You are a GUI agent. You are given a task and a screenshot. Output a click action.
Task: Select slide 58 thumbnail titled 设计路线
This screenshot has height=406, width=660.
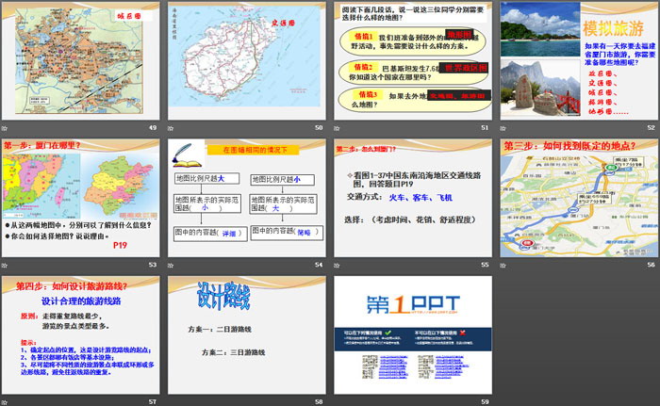(247, 335)
